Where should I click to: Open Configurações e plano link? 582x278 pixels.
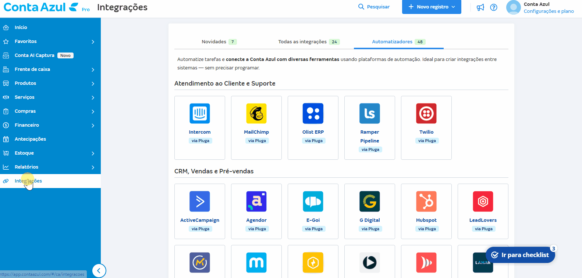tap(549, 11)
